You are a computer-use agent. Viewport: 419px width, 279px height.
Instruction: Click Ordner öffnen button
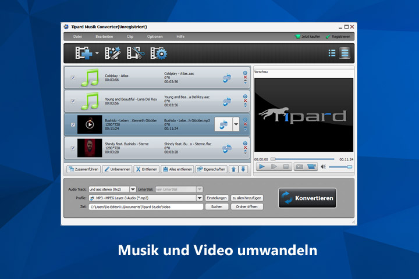tap(247, 207)
